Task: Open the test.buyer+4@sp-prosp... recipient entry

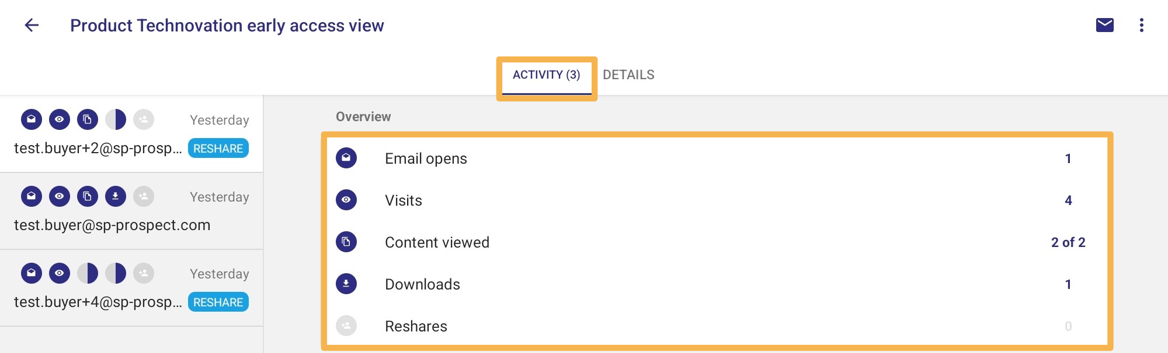Action: (x=131, y=288)
